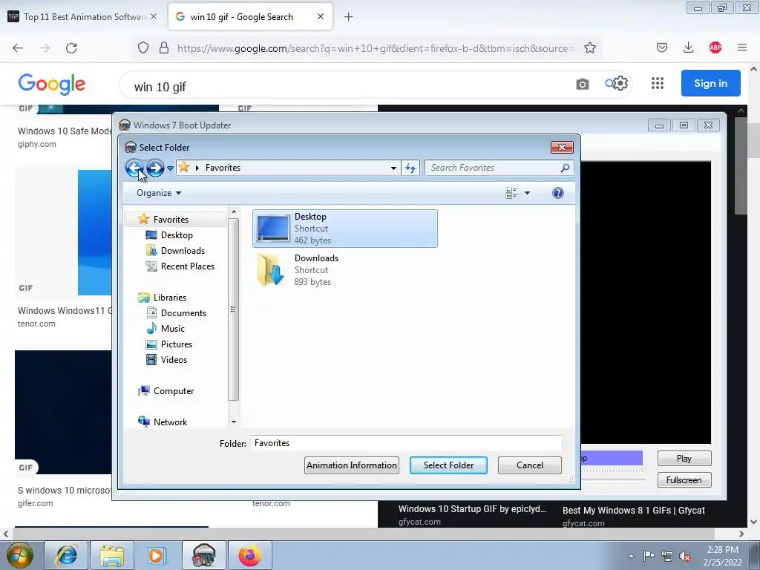Open the Organize menu
The width and height of the screenshot is (760, 570).
tap(159, 193)
